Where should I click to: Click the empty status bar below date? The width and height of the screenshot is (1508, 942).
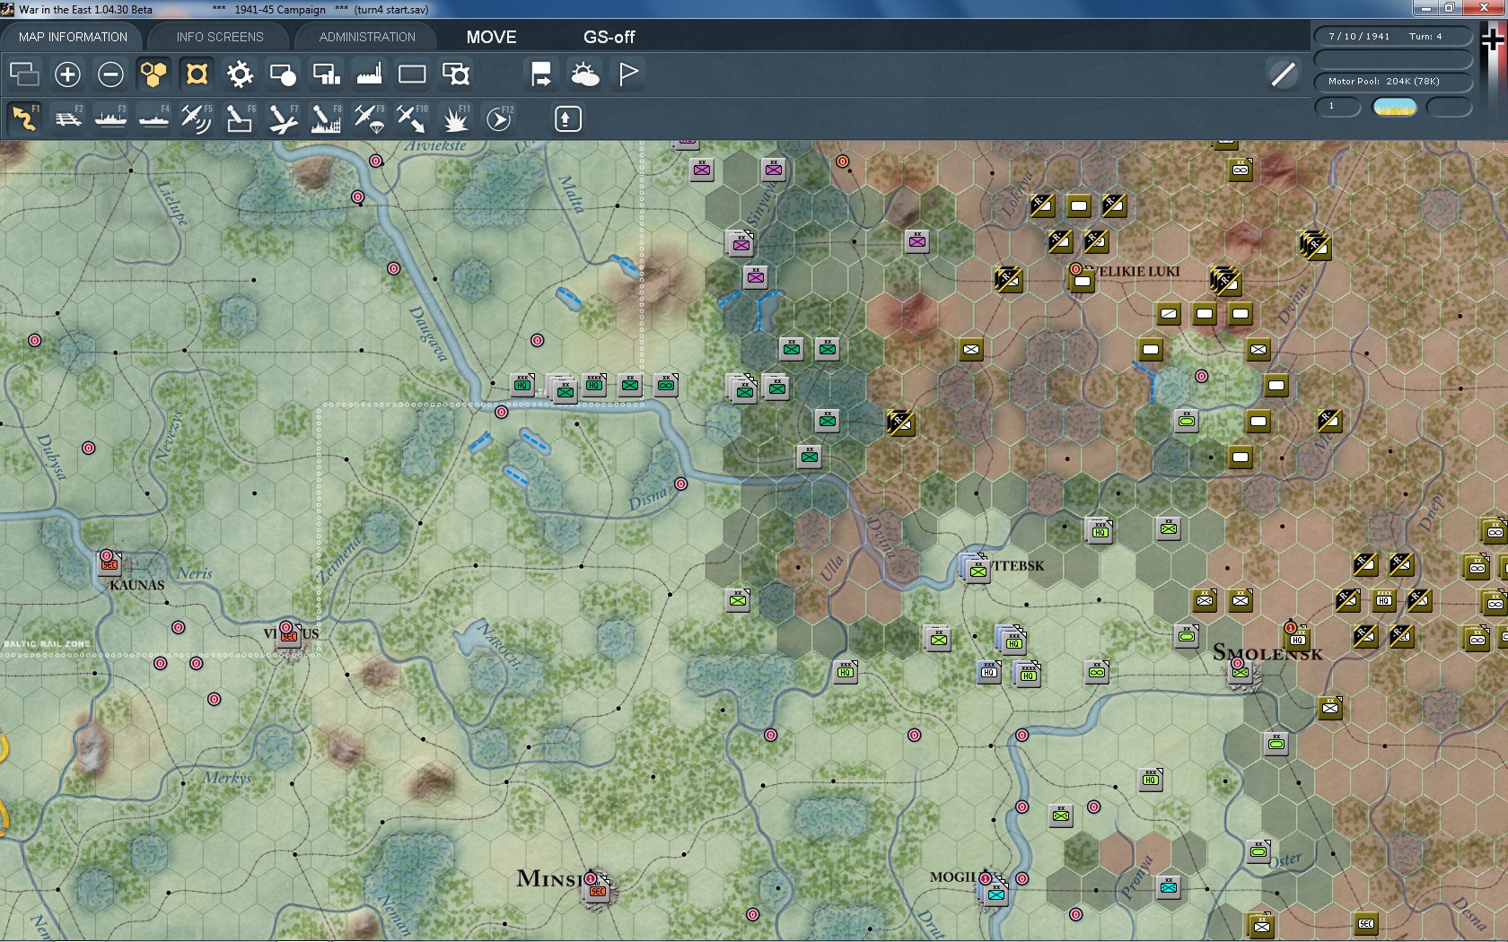pos(1393,59)
